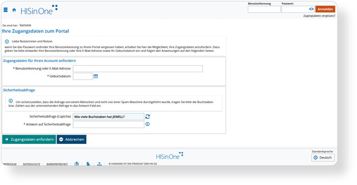Open the Datenschutz footer link
The image size is (357, 185).
pyautogui.click(x=32, y=164)
